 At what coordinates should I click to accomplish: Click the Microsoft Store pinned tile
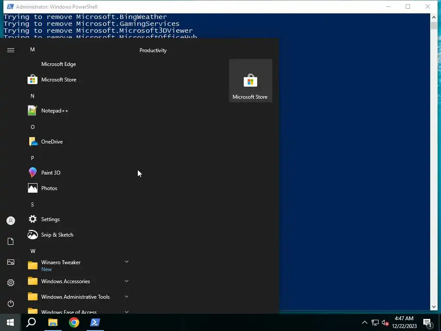[251, 81]
